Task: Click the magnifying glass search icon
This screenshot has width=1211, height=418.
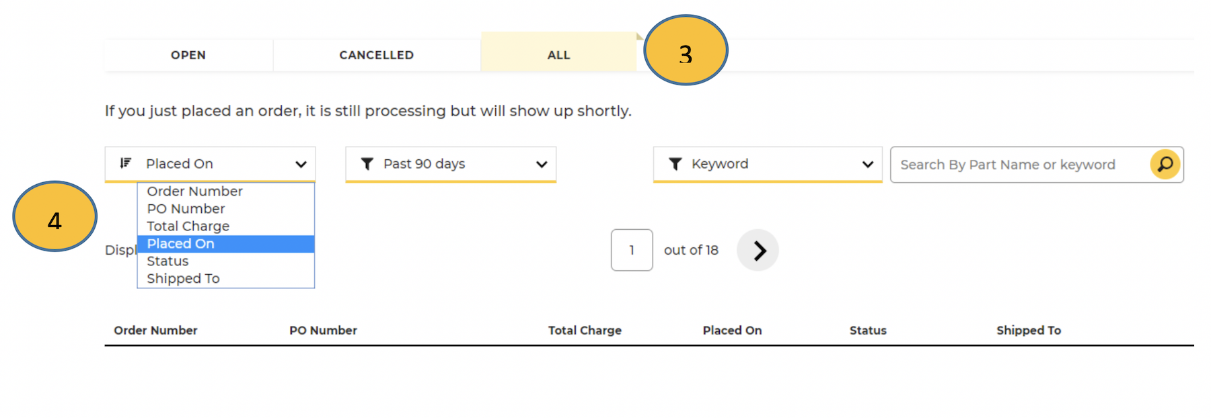Action: pyautogui.click(x=1166, y=164)
